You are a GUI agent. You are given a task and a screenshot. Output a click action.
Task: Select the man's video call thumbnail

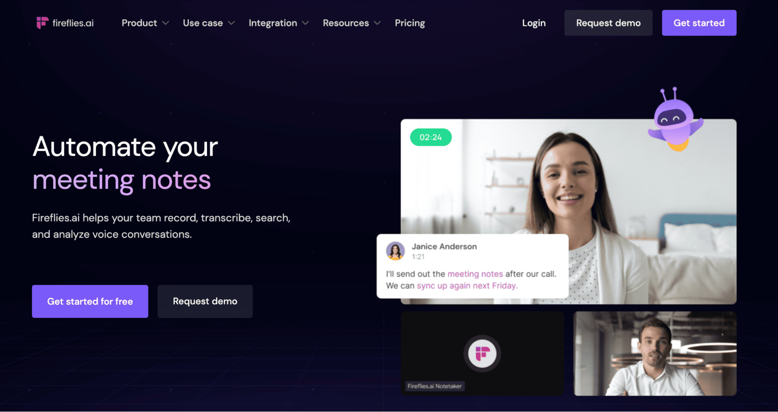click(x=655, y=354)
